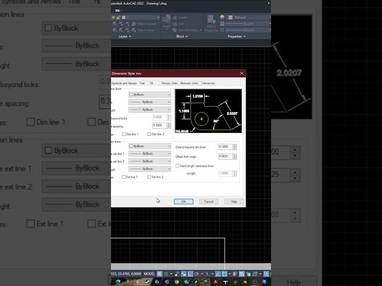This screenshot has height=286, width=382.
Task: Open ext line 1 linetype dropdown
Action: pos(150,154)
